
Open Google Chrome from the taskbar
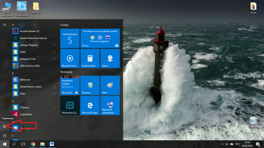click(33, 144)
